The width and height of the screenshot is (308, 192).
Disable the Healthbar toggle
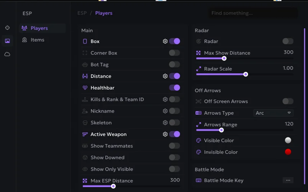click(x=174, y=88)
